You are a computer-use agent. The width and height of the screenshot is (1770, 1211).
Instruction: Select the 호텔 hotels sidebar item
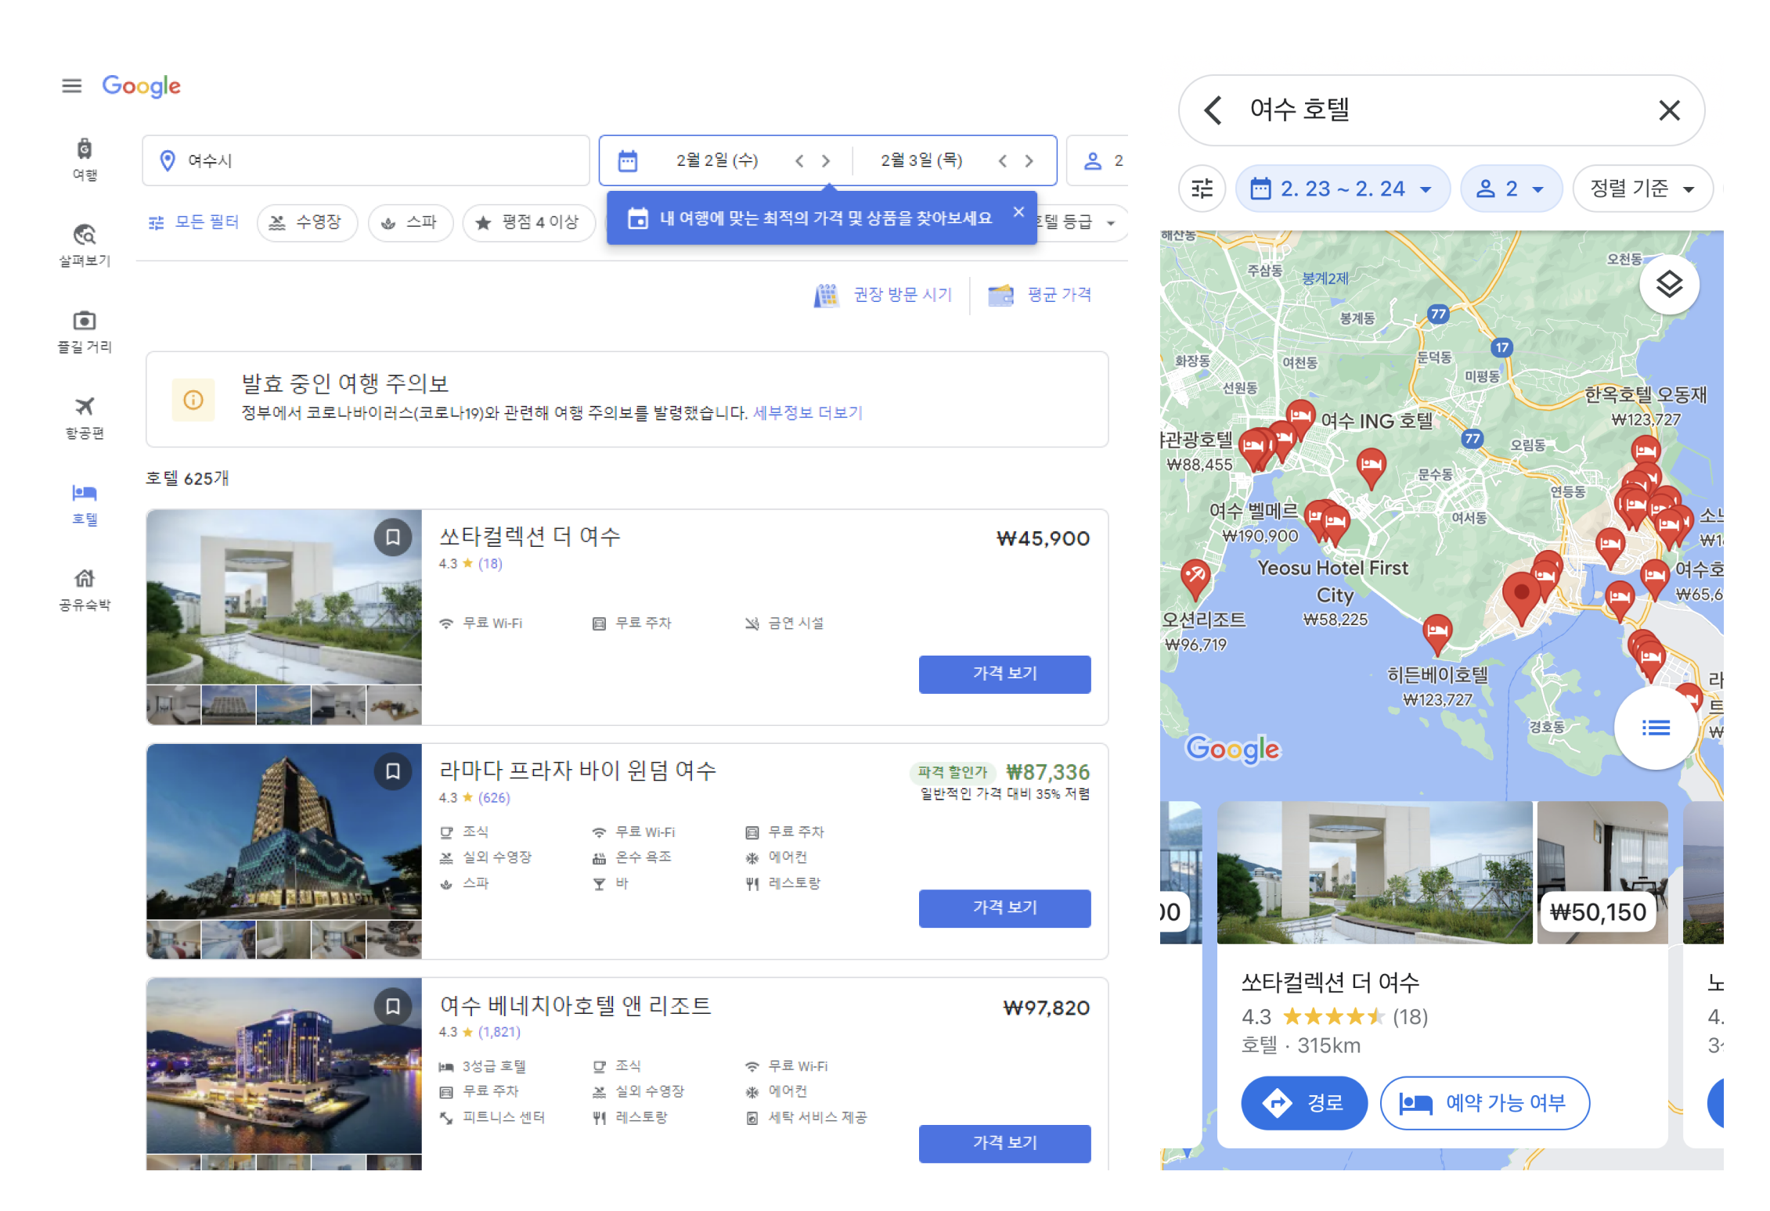[x=85, y=503]
